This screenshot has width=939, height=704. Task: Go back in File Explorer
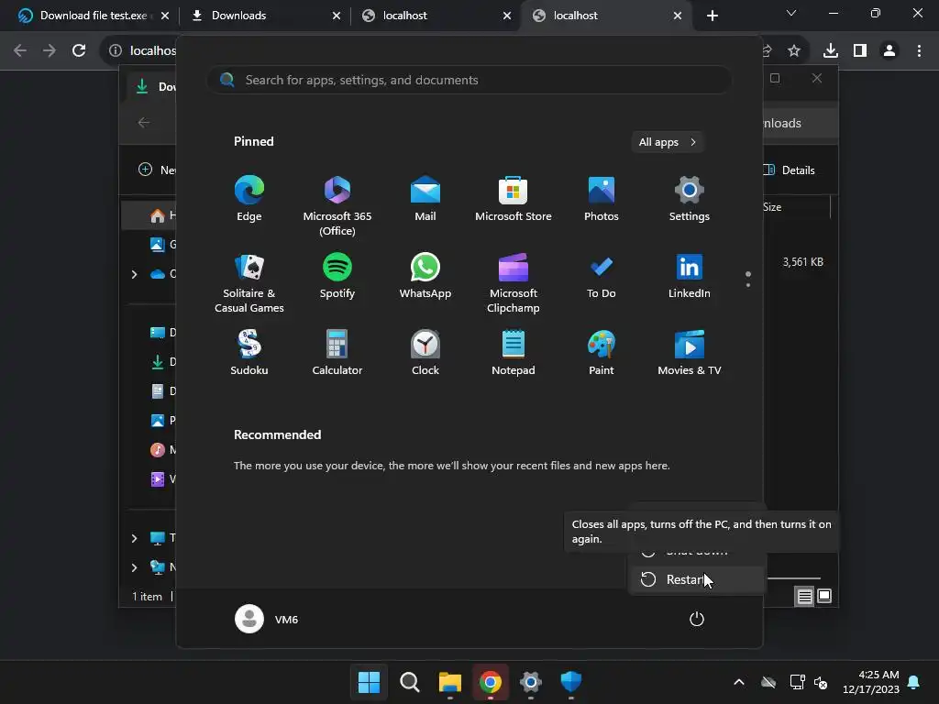click(x=144, y=123)
